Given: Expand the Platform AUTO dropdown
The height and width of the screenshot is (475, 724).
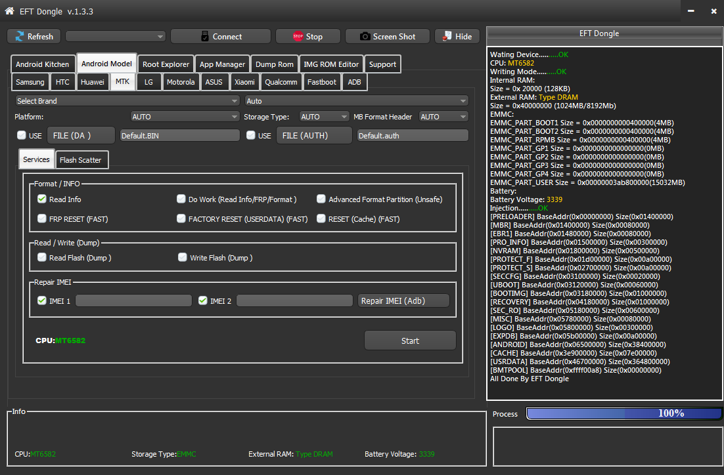Looking at the screenshot, I should pos(185,117).
